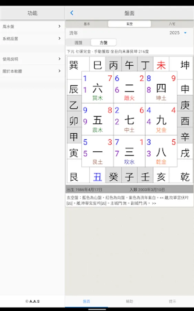
Task: Click the 巽 corner cell
Action: [x=74, y=65]
